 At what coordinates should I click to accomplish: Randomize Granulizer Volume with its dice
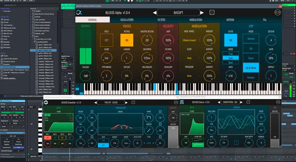92,112
